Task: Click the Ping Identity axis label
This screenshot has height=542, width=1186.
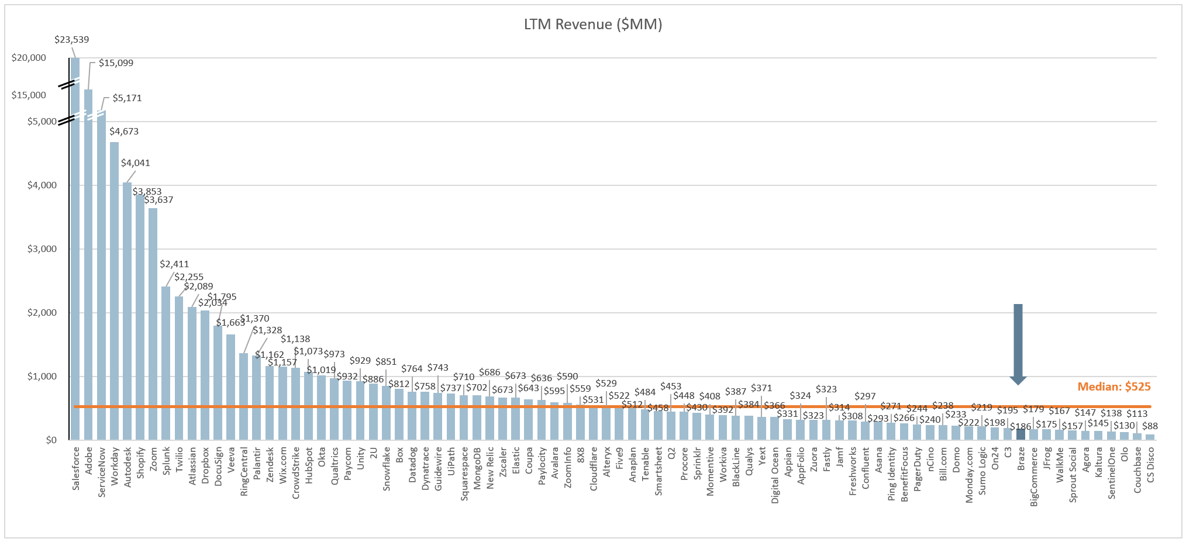Action: 891,474
